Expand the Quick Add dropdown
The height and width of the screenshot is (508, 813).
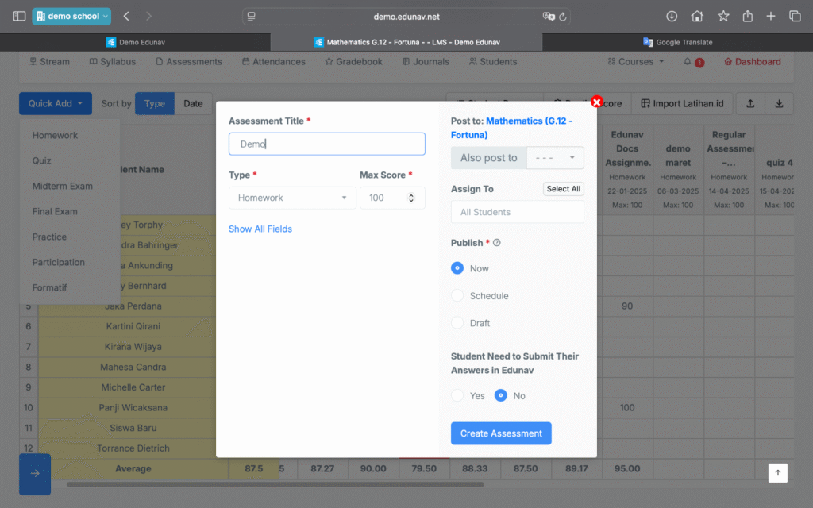point(56,103)
